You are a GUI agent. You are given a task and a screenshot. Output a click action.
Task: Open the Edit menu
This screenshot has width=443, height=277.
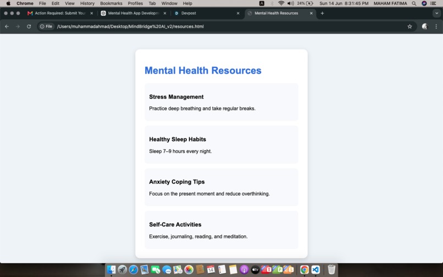coord(56,3)
